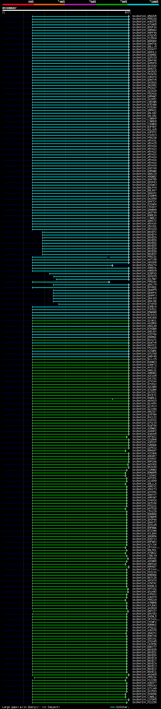Open hit UniRef100_Q8LLJ5
161x709 pixels.
point(144,47)
